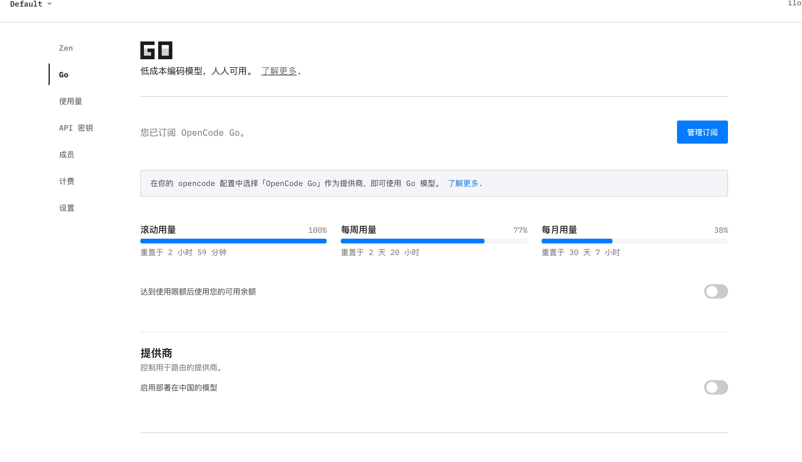
Task: Click the 滚动用量 progress bar
Action: pyautogui.click(x=233, y=241)
